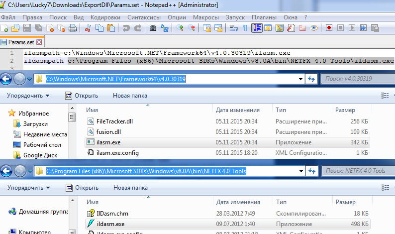395x234 pixels.
Task: Click the Copy toolbar icon
Action: pyautogui.click(x=99, y=28)
